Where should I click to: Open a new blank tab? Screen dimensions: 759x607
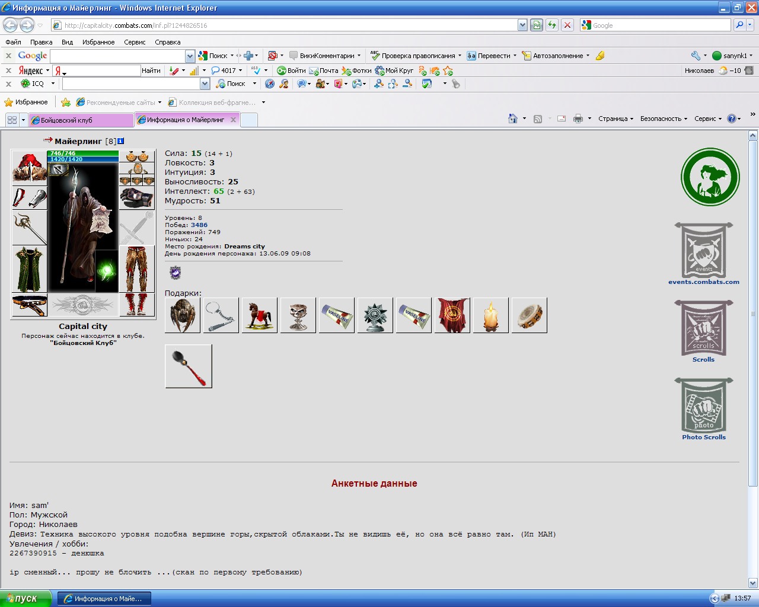pyautogui.click(x=249, y=120)
